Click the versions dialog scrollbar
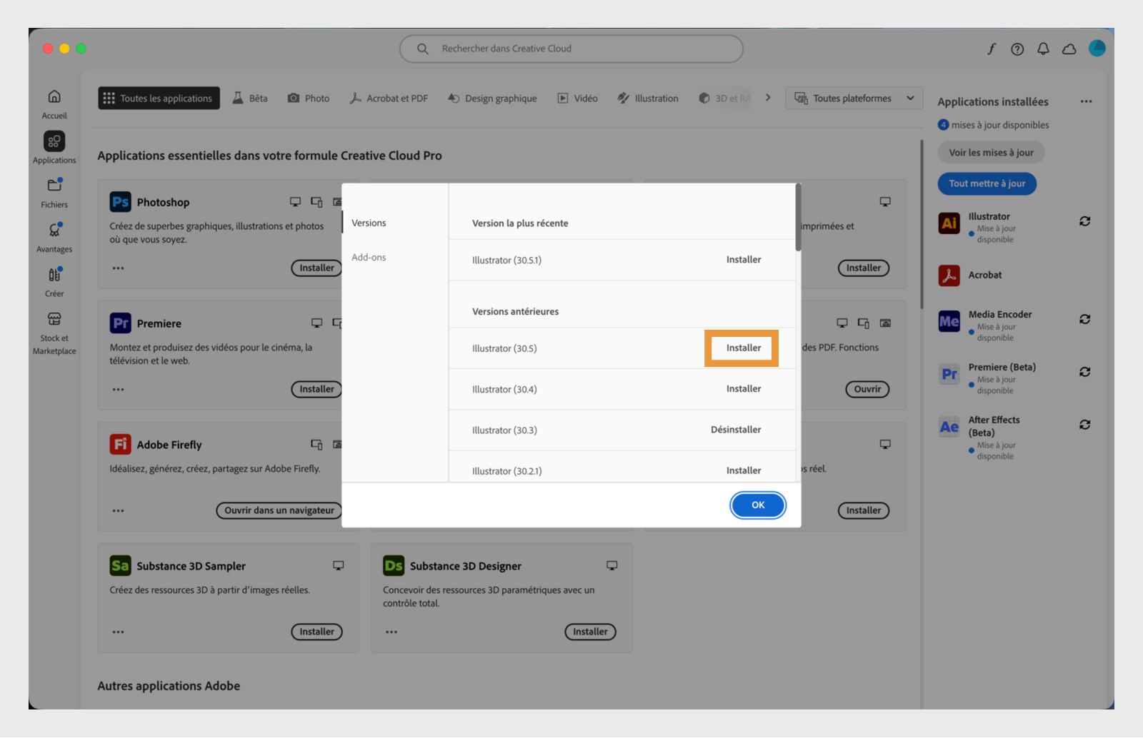This screenshot has width=1143, height=738. pyautogui.click(x=798, y=218)
